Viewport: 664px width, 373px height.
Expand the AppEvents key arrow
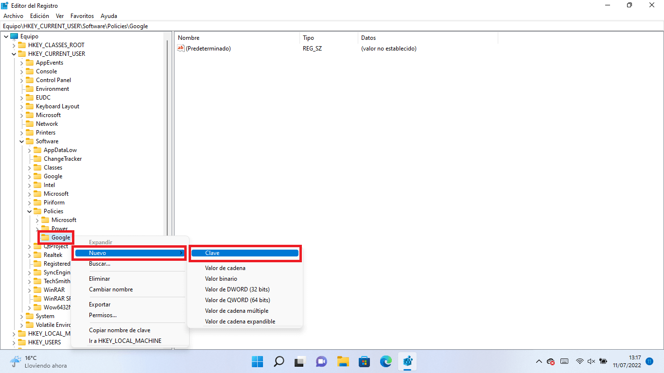click(x=21, y=63)
